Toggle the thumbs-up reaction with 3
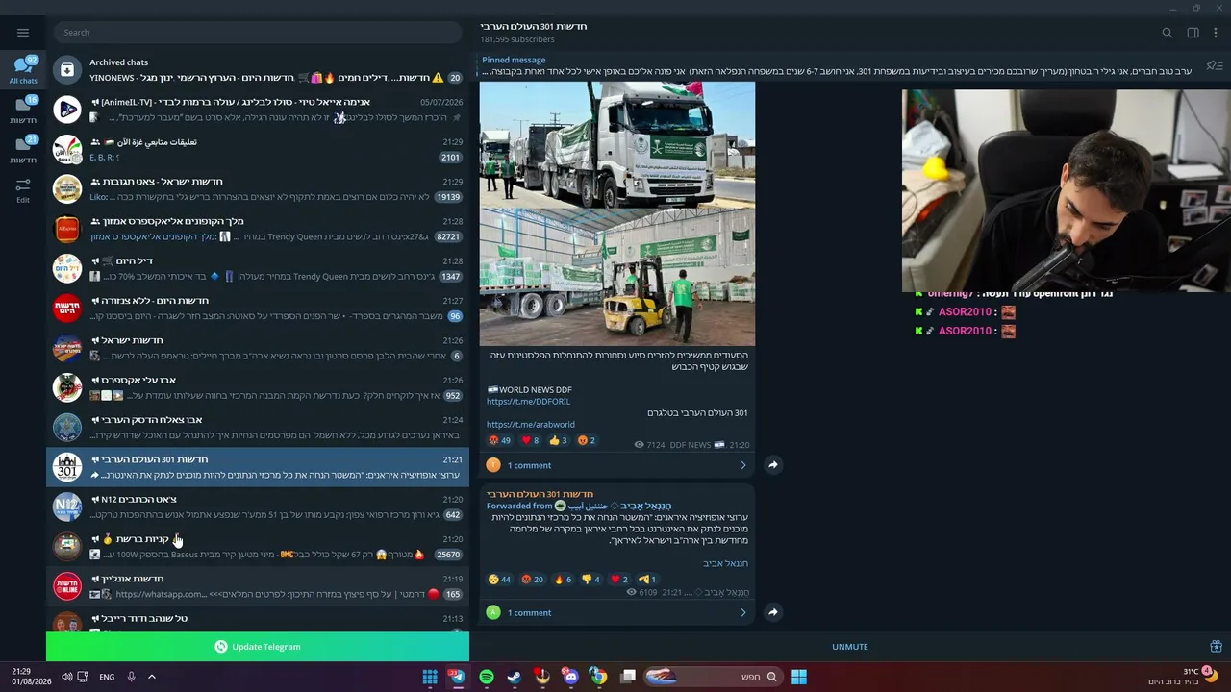This screenshot has width=1231, height=692. tap(558, 440)
